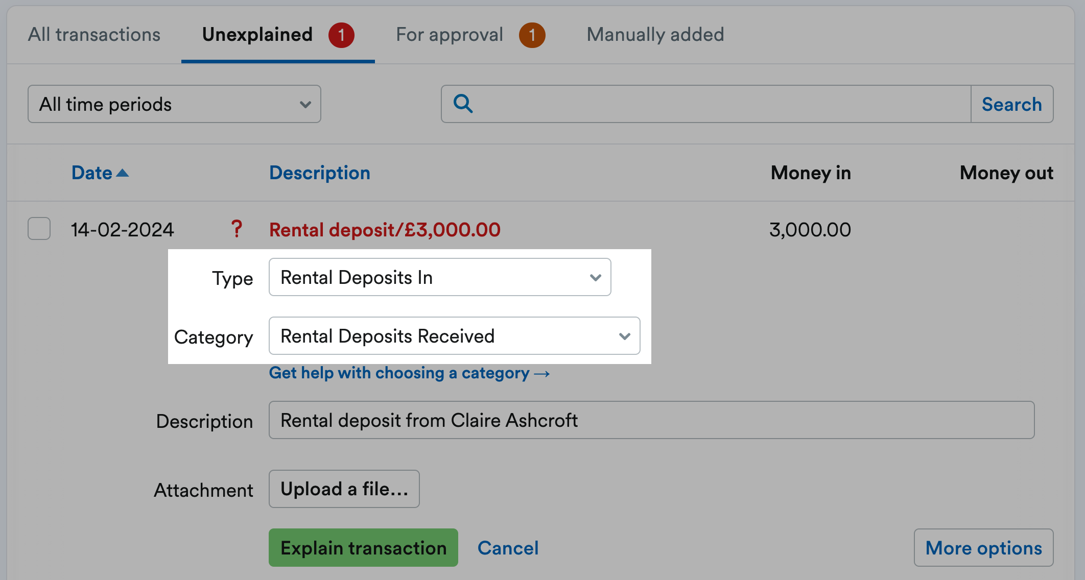
Task: Open the More options button
Action: (x=983, y=547)
